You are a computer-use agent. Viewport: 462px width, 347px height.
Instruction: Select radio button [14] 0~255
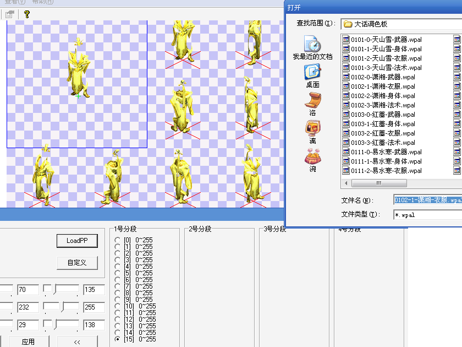pos(118,333)
